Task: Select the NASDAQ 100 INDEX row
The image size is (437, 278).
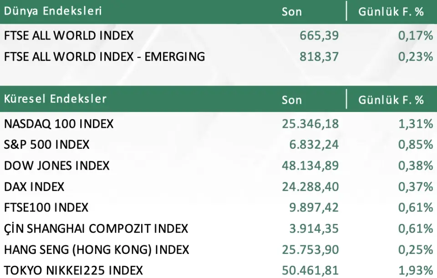Action: pyautogui.click(x=59, y=123)
